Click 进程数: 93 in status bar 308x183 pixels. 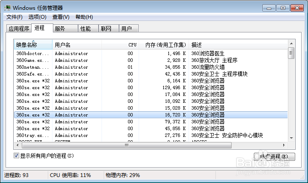click(16, 175)
